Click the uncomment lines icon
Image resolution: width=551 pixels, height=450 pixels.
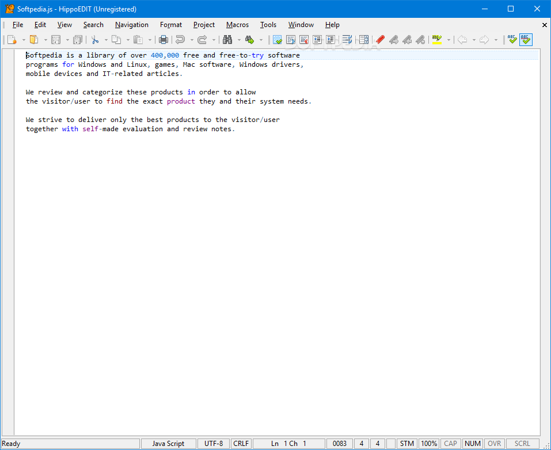pyautogui.click(x=304, y=40)
